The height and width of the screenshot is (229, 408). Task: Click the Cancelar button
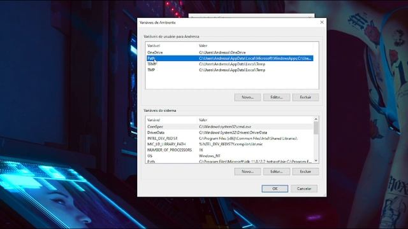click(x=304, y=189)
